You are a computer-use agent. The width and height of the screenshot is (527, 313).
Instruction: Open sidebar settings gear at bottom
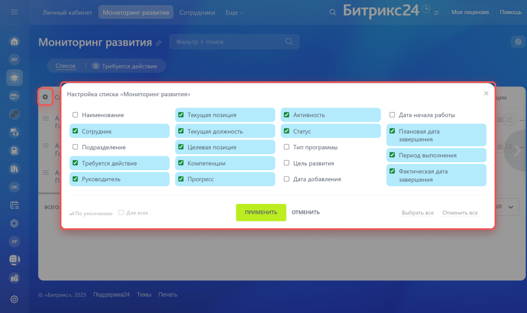tap(14, 299)
